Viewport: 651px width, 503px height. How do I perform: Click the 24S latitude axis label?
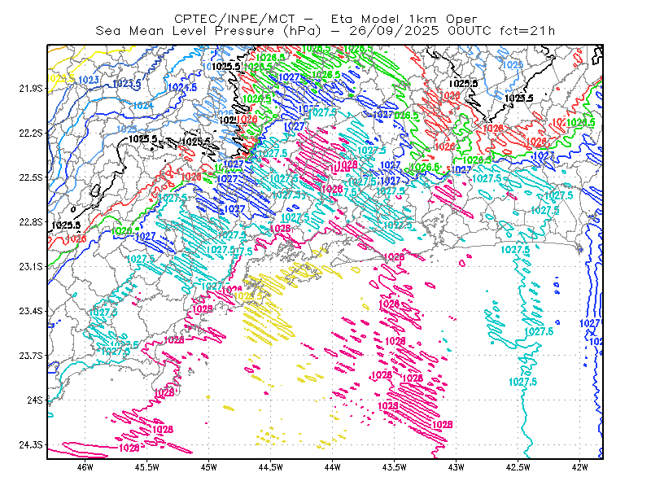tap(35, 400)
